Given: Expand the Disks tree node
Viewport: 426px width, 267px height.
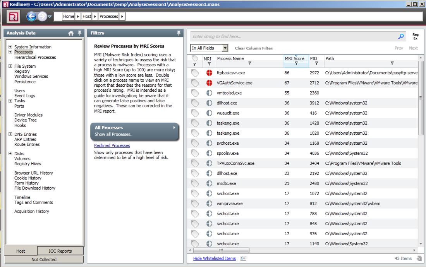Looking at the screenshot, I should tap(10, 153).
